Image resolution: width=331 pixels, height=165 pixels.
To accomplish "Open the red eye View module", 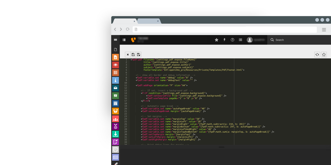I will click(x=116, y=65).
